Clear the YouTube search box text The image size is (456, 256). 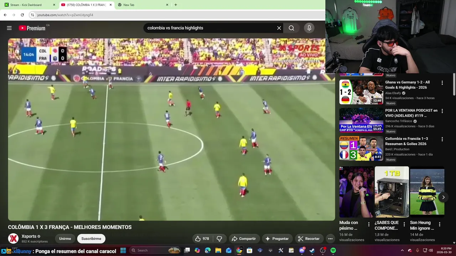pyautogui.click(x=279, y=28)
